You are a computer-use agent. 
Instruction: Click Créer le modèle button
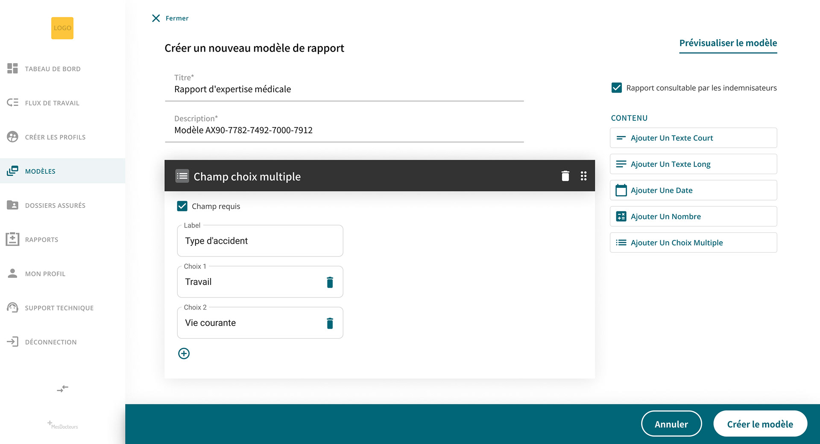pyautogui.click(x=760, y=424)
